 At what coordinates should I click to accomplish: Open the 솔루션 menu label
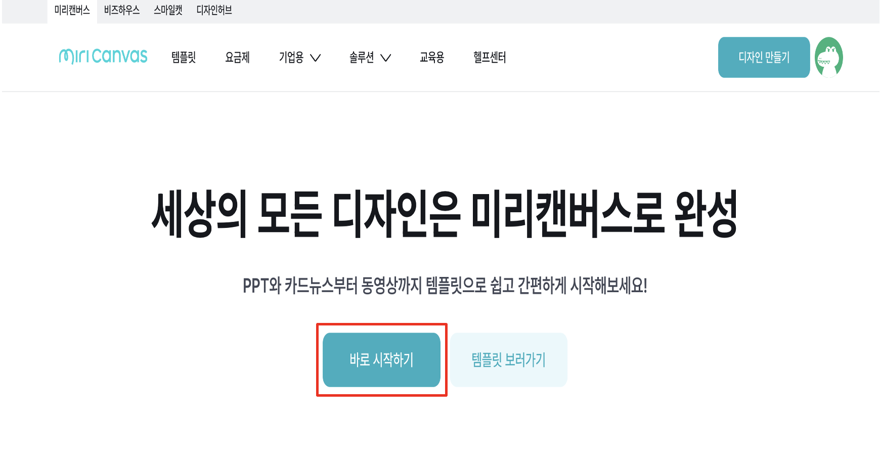pos(362,57)
